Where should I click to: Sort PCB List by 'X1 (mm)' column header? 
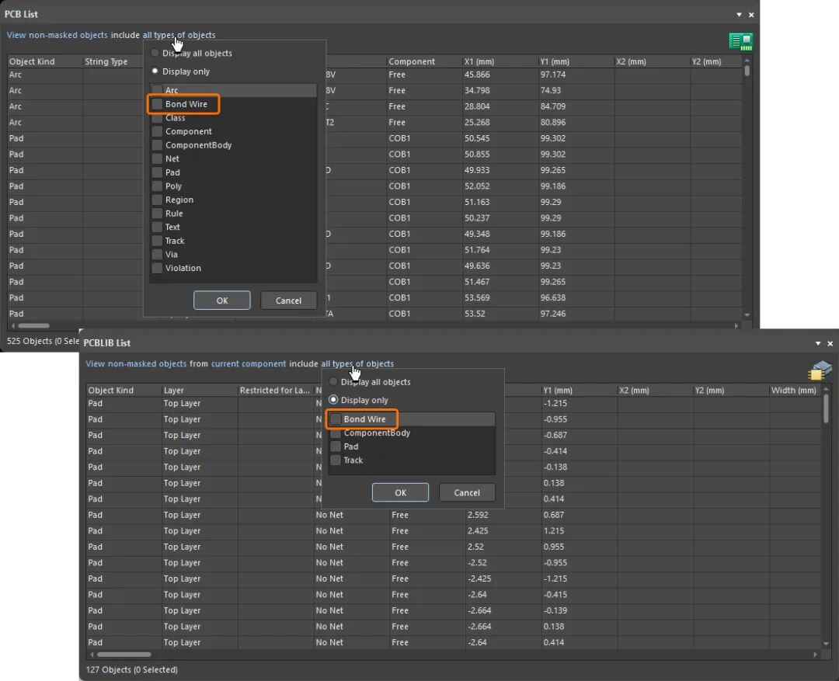pos(500,61)
